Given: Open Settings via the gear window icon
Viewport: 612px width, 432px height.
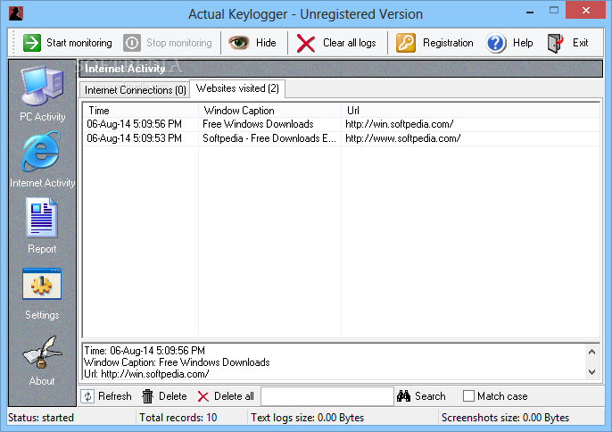Looking at the screenshot, I should 42,284.
